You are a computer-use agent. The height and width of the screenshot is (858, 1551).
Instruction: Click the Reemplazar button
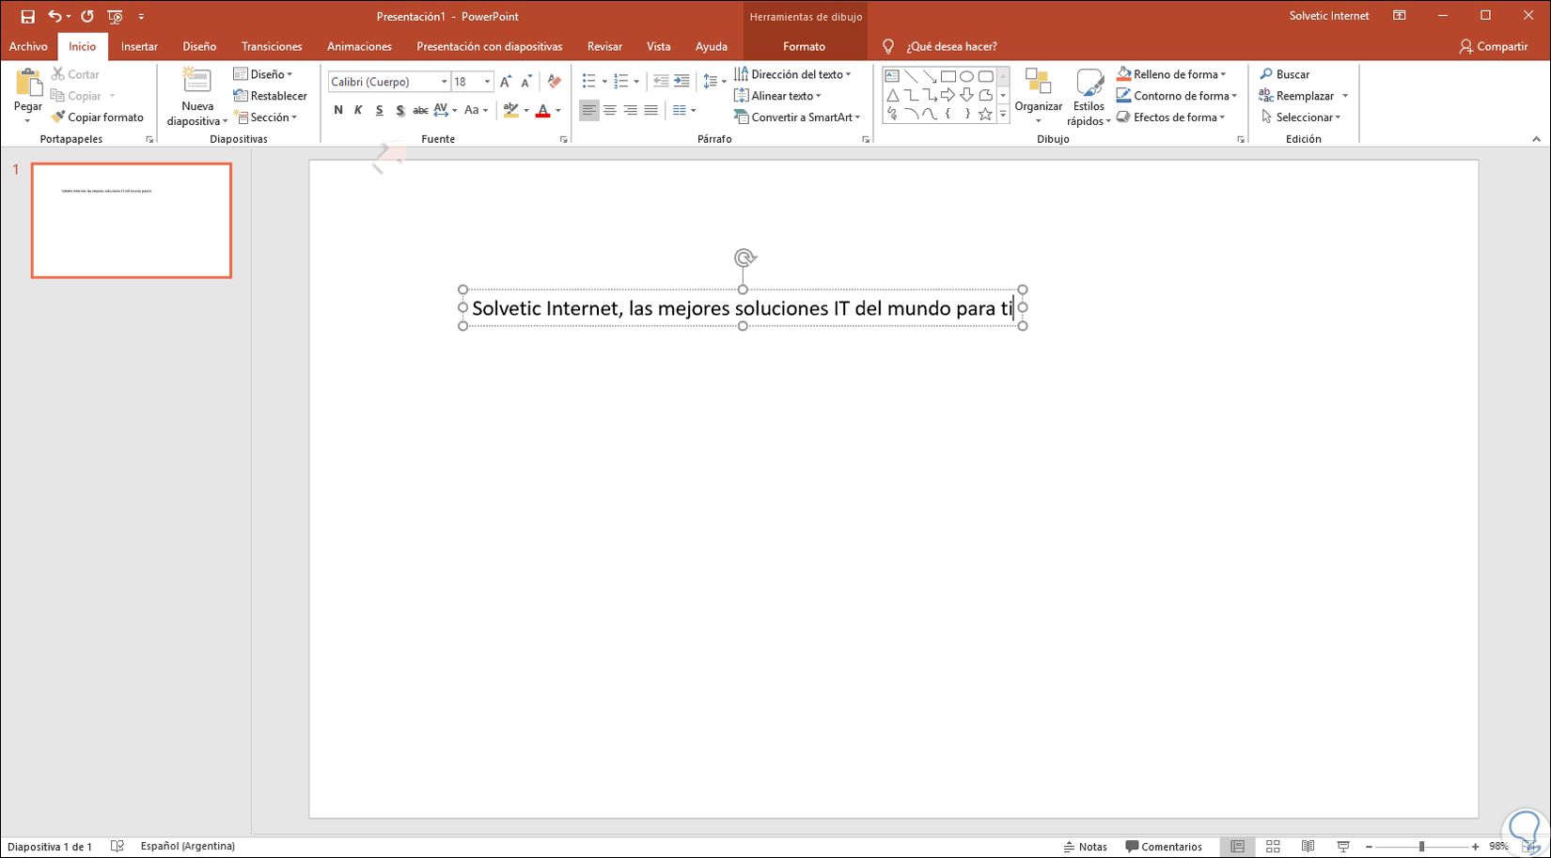[x=1296, y=96]
